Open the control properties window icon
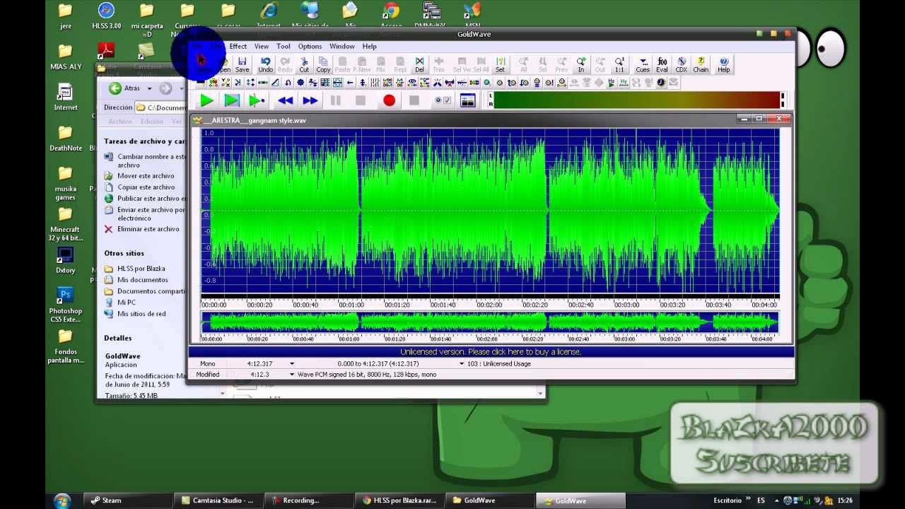Viewport: 905px width, 509px height. 467,100
